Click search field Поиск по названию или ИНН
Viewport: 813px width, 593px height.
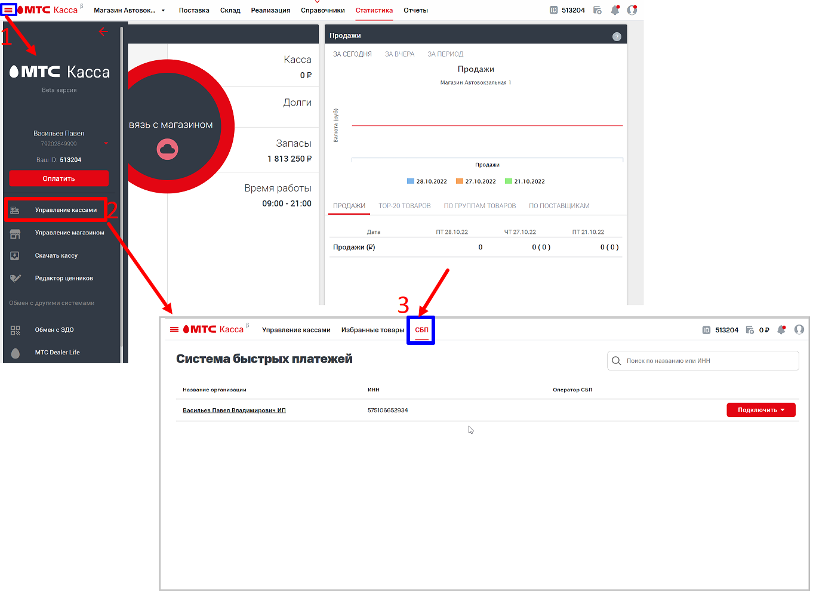[703, 361]
